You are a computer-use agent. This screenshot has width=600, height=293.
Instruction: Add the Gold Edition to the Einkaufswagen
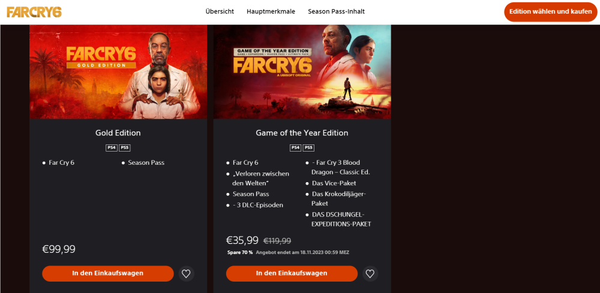[x=108, y=273]
